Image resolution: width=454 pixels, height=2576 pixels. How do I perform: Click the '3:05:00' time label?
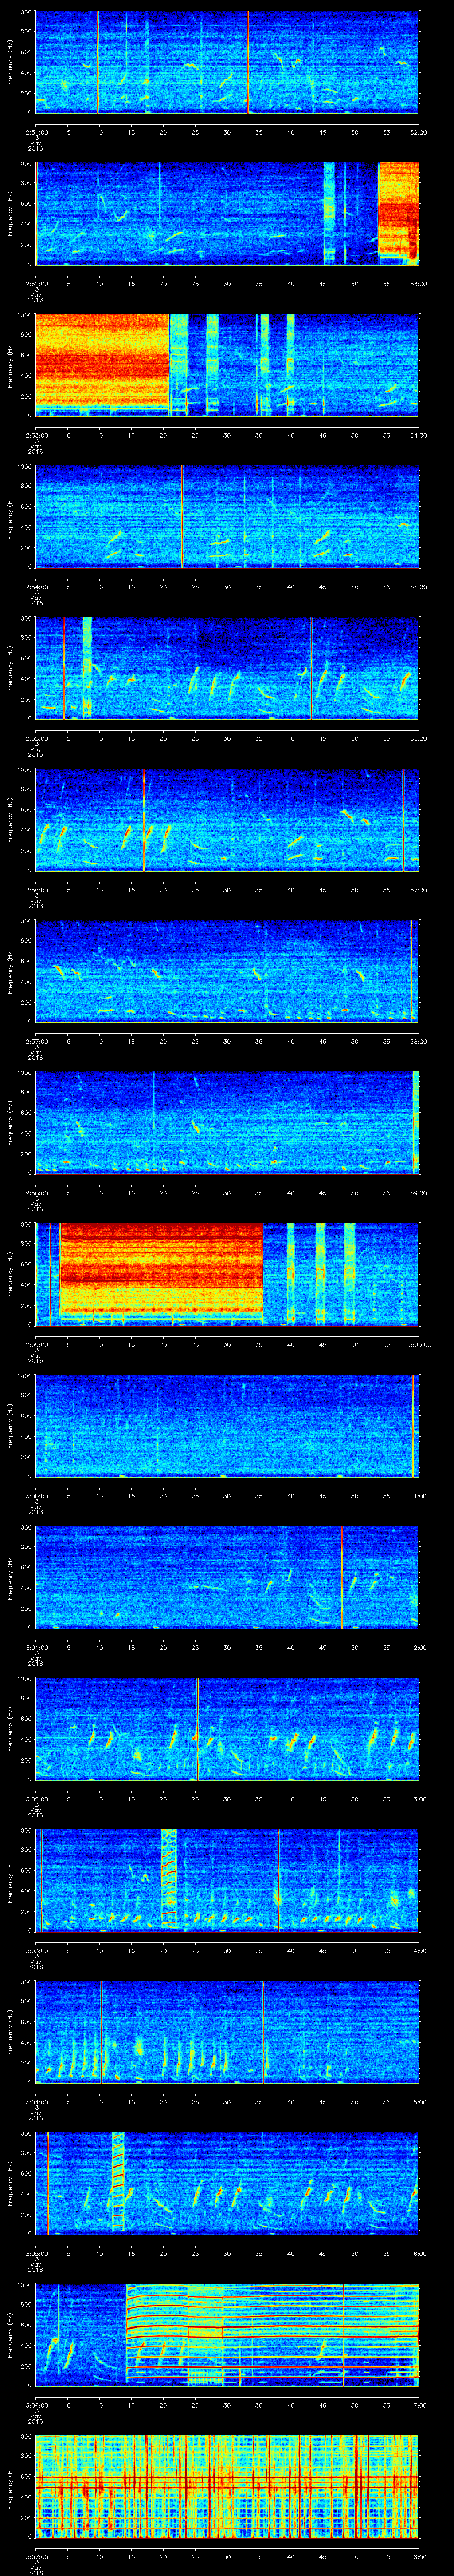(x=35, y=2253)
